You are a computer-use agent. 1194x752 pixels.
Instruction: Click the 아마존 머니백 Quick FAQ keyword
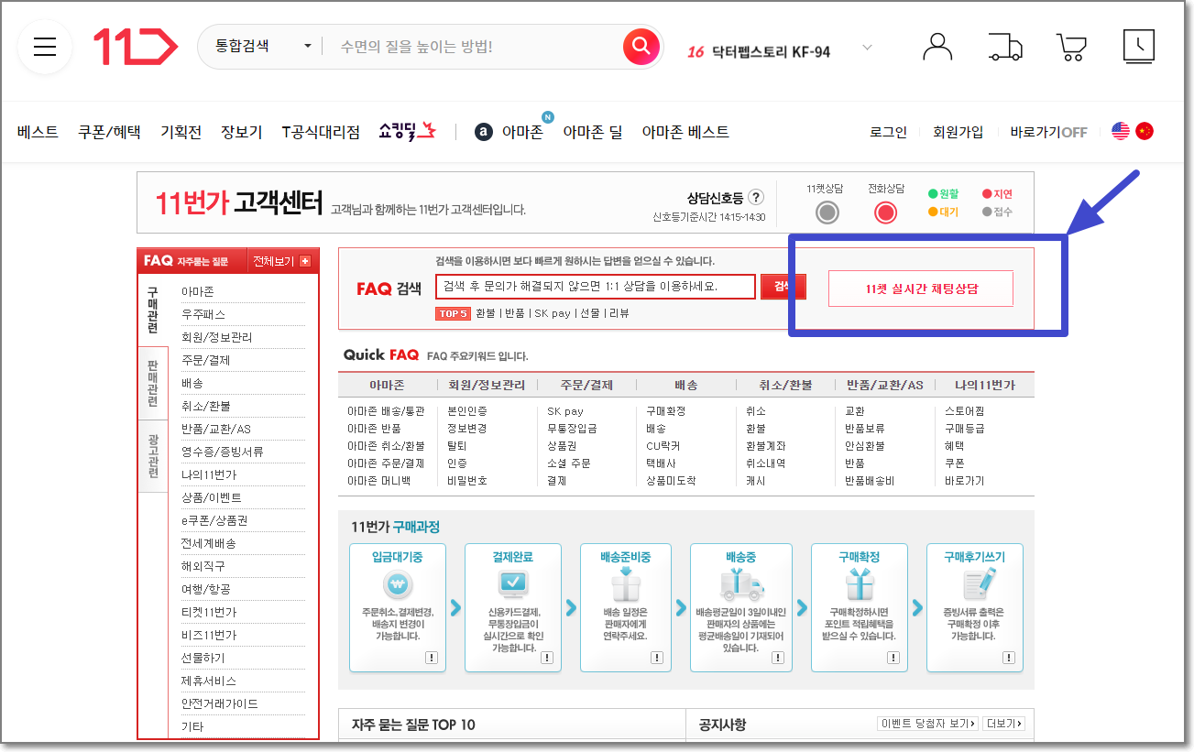point(378,481)
